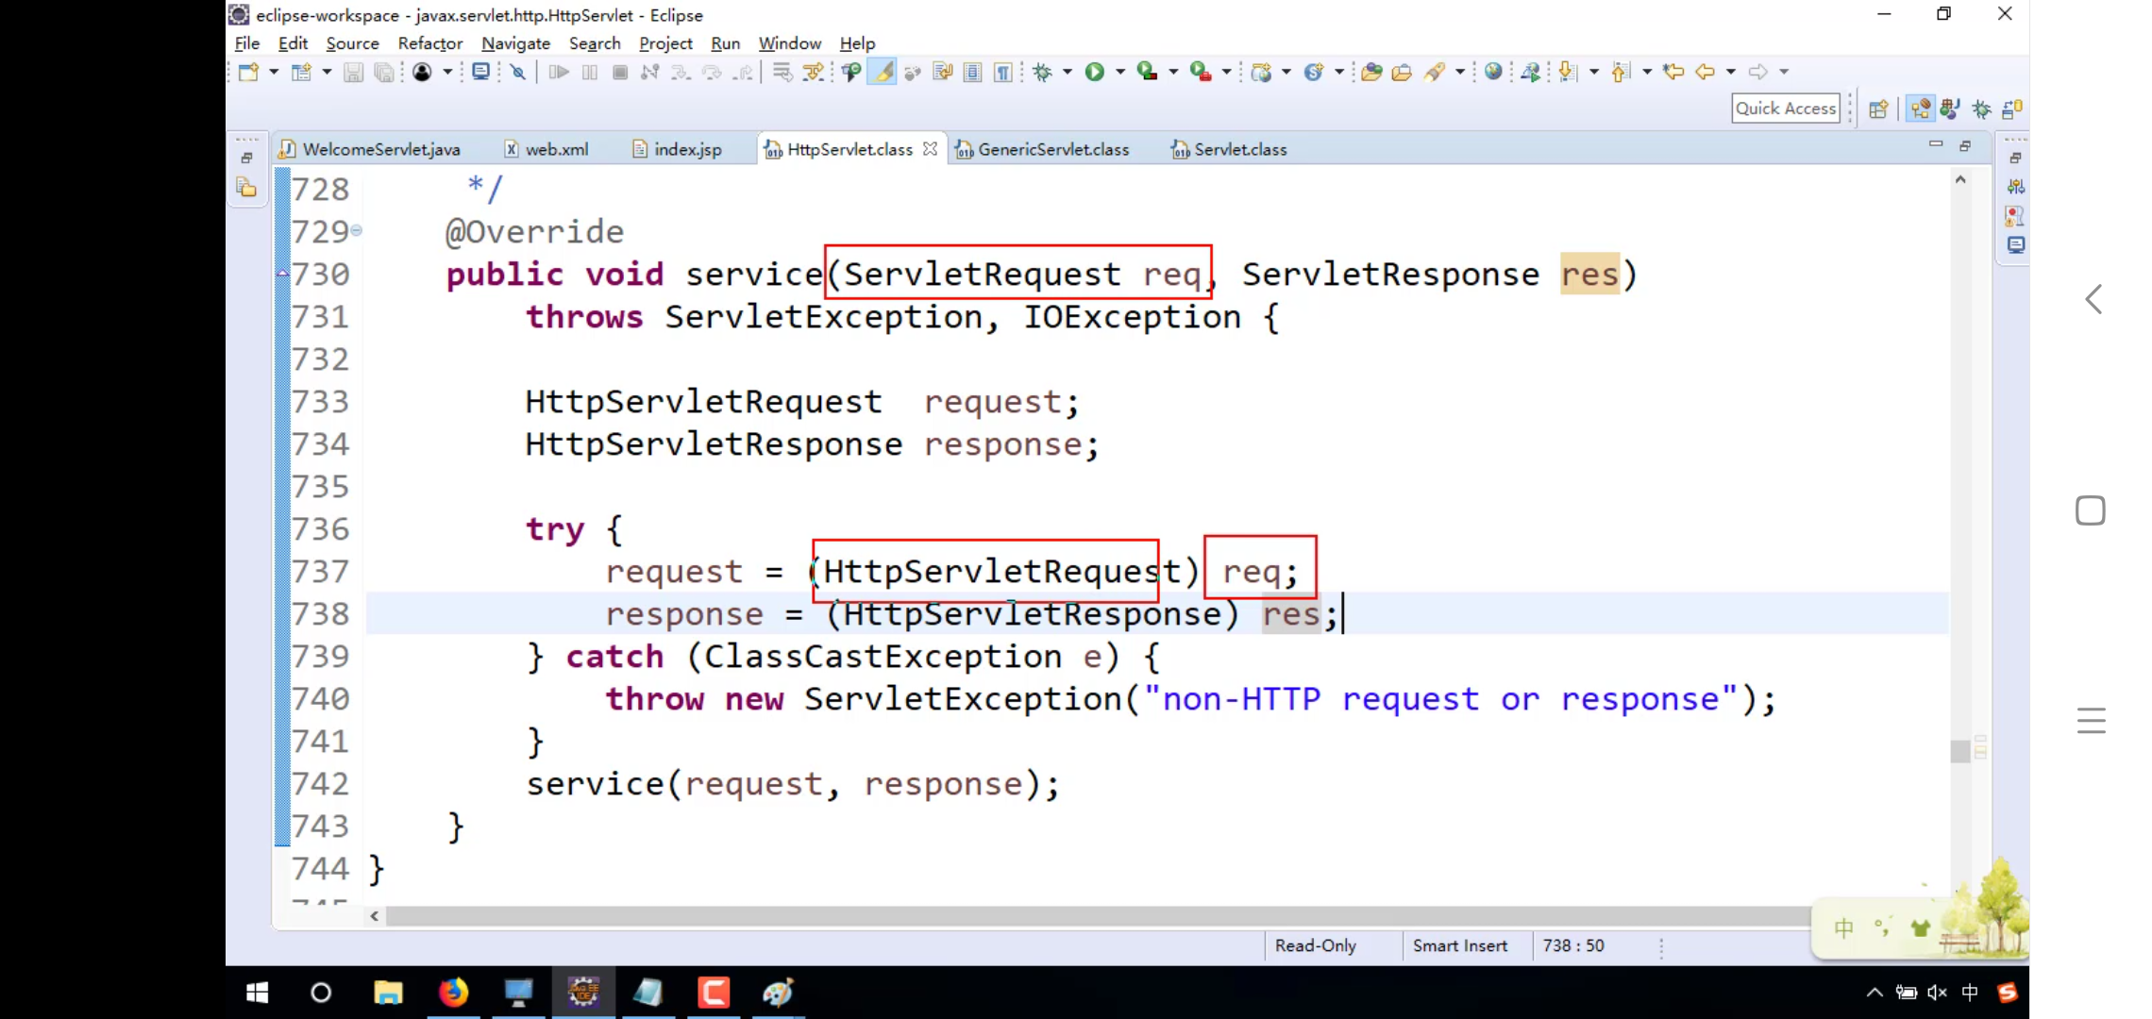
Task: Click the Resume debug icon
Action: pyautogui.click(x=559, y=72)
